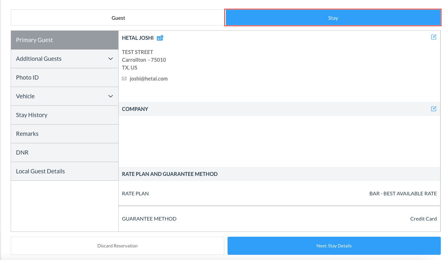Click the Discard Reservation button
This screenshot has height=260, width=446.
coord(117,246)
